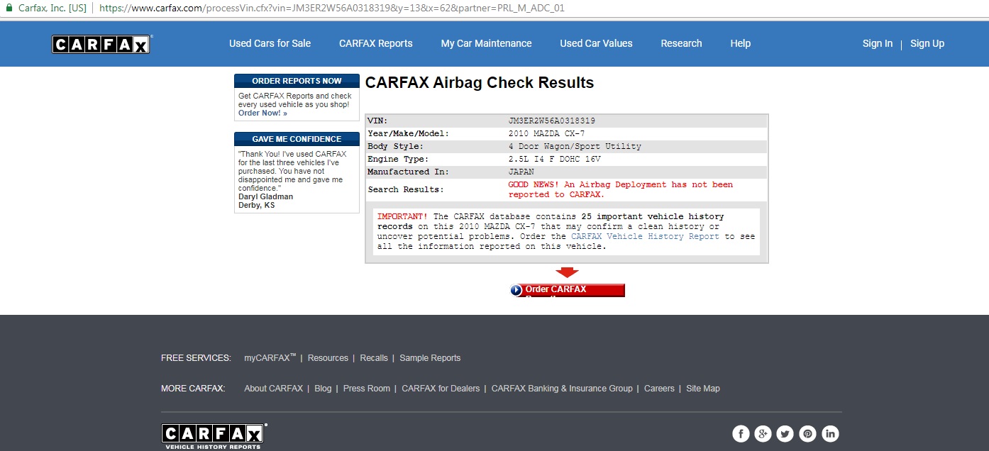Open CARFAX Reports menu item
The height and width of the screenshot is (451, 989).
coord(375,43)
